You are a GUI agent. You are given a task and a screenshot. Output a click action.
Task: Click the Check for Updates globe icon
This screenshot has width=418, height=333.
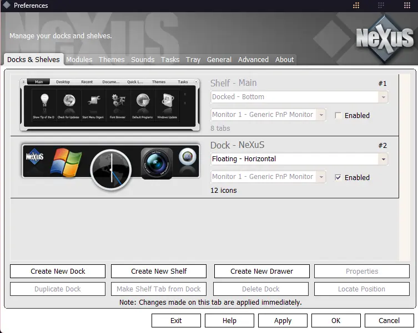69,101
